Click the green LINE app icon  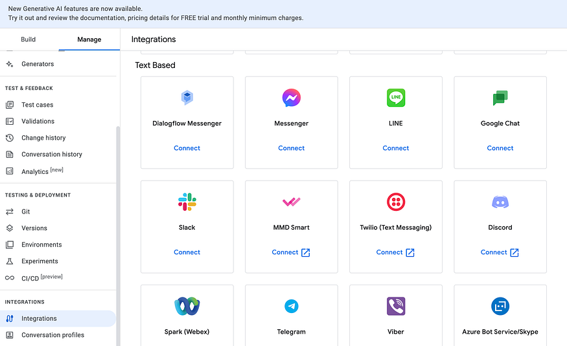point(395,98)
